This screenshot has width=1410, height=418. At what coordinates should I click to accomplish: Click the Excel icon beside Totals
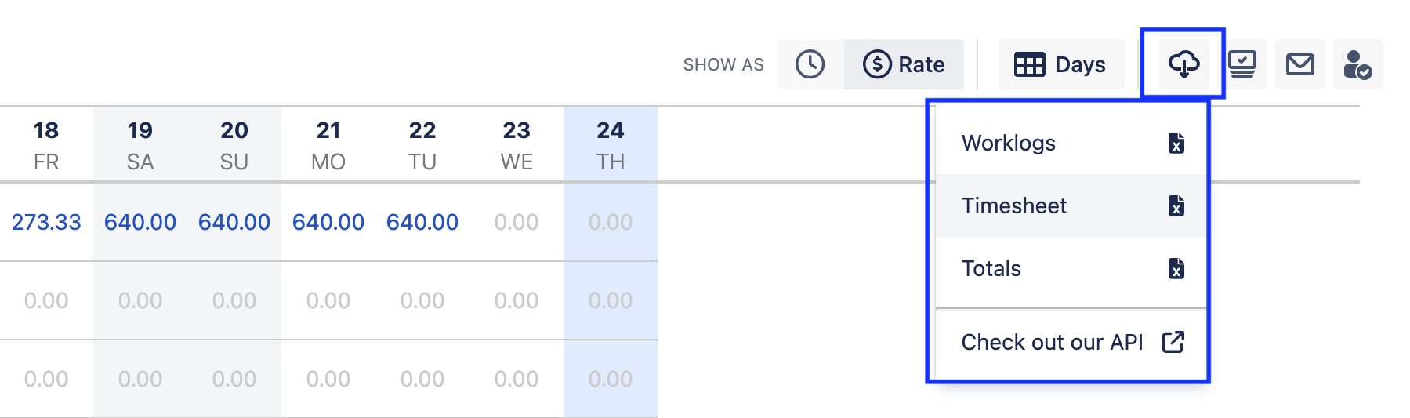[x=1176, y=268]
